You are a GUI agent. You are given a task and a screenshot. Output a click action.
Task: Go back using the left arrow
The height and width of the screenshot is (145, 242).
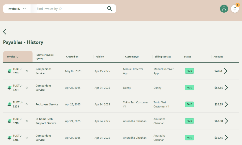click(5, 32)
